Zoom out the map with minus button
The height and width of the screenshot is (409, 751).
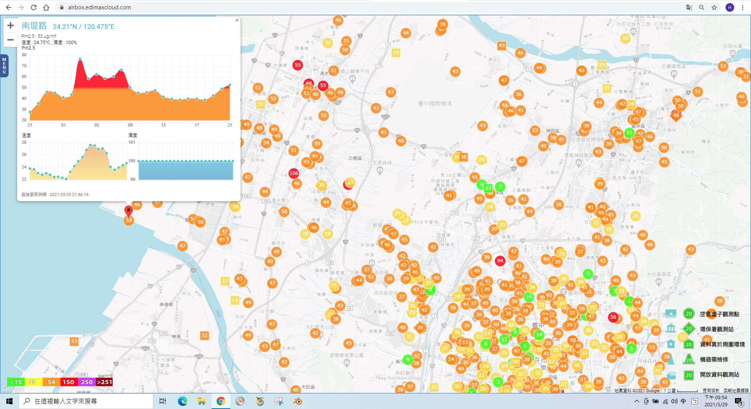pyautogui.click(x=11, y=39)
